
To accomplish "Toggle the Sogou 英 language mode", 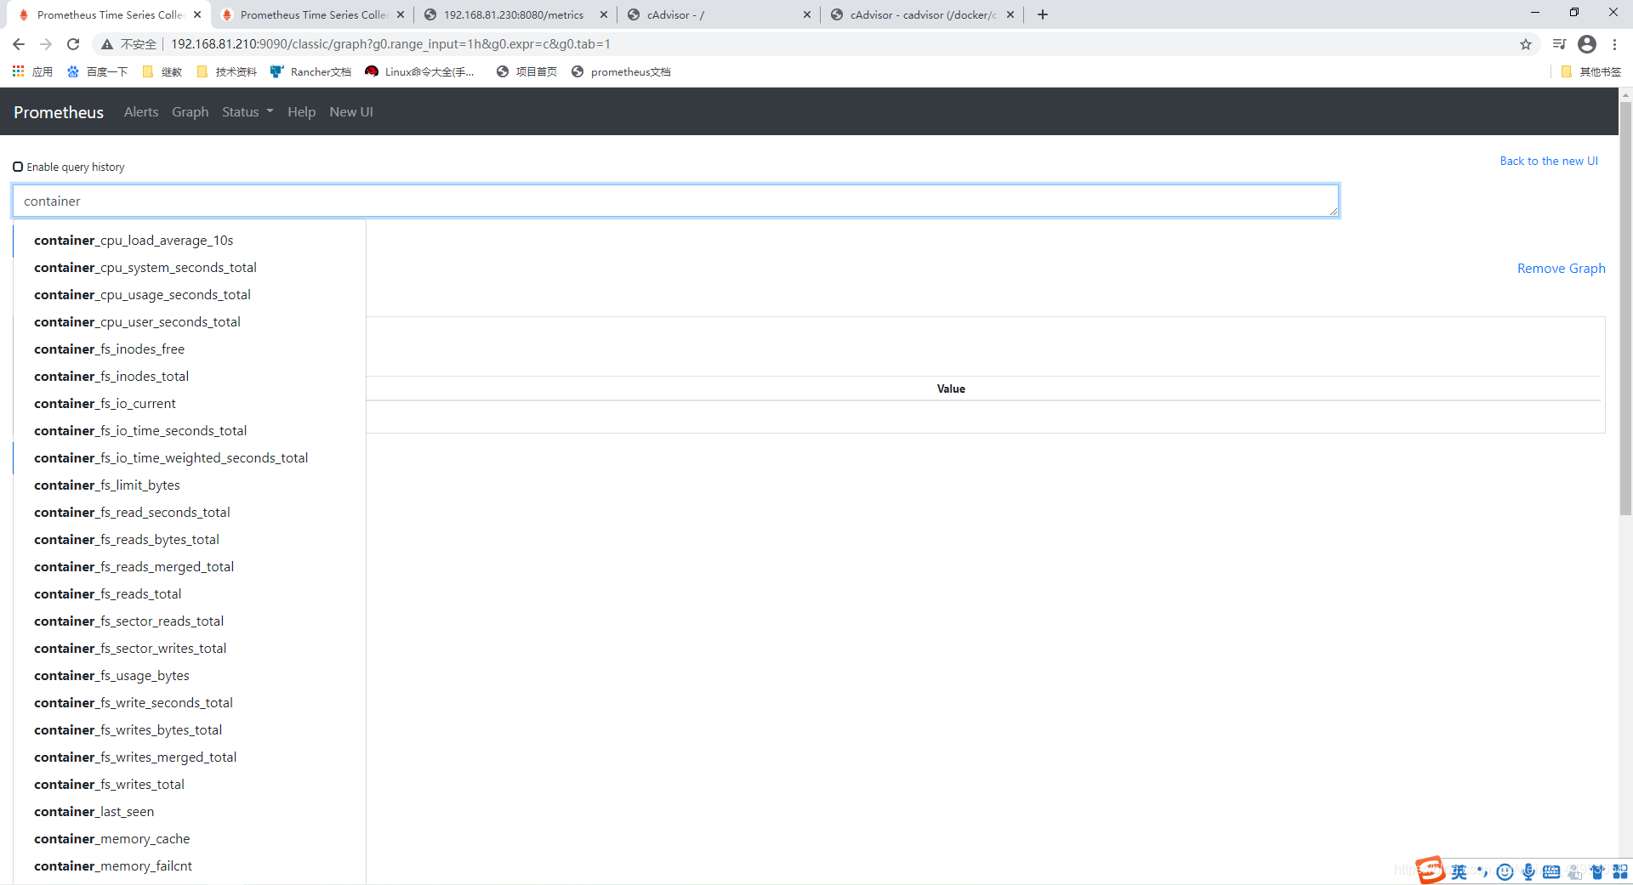I will (1459, 871).
